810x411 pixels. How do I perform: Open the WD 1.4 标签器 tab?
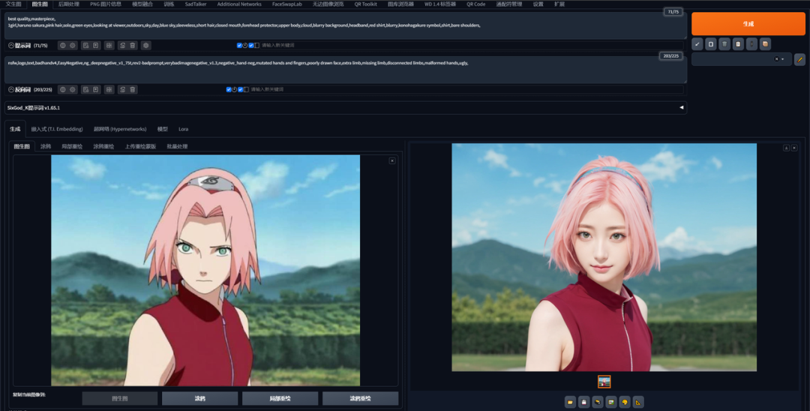pyautogui.click(x=440, y=4)
